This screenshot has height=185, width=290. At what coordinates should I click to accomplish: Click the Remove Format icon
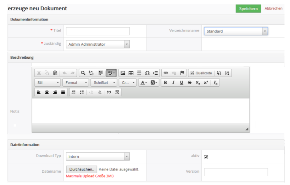coord(216,83)
